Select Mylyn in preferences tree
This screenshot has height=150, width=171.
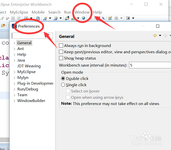(23, 78)
